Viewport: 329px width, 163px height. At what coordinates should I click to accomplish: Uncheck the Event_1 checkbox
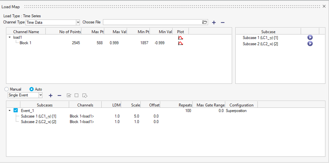(16, 111)
